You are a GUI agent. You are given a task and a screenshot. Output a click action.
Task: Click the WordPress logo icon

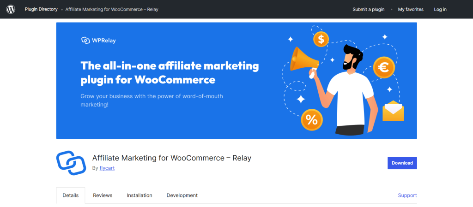click(11, 9)
